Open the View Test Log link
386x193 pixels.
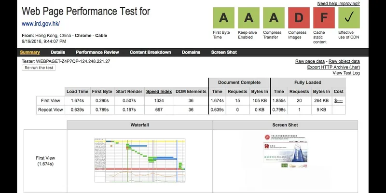pos(345,73)
